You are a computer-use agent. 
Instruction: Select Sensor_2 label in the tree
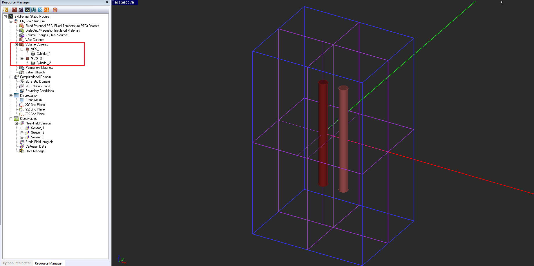[38, 133]
